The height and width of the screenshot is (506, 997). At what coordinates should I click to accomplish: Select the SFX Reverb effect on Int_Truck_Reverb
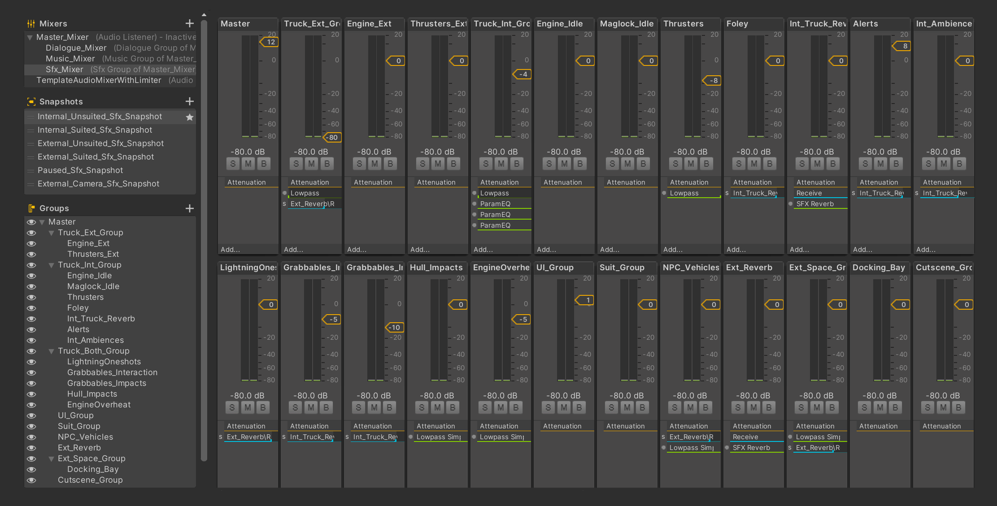(815, 204)
